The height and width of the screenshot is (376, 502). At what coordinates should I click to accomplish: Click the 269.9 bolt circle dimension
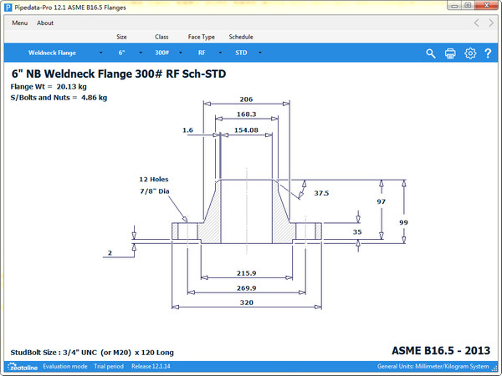point(246,288)
